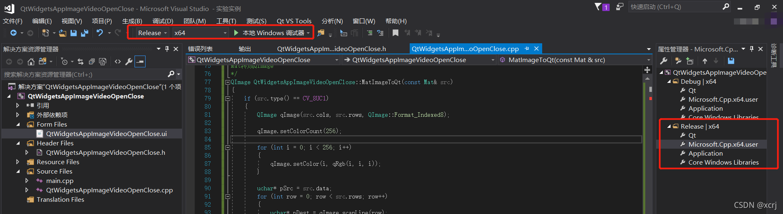
Task: Click the Property Manager wrench icon
Action: pyautogui.click(x=664, y=61)
